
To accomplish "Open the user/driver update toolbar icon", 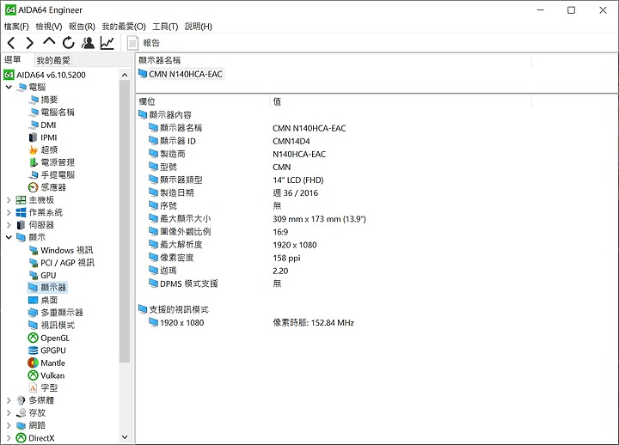I will pyautogui.click(x=88, y=43).
